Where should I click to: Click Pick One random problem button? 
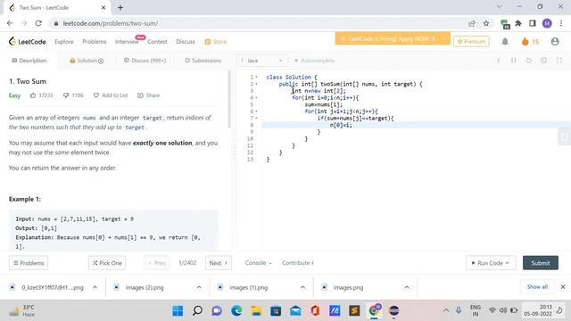tap(107, 263)
